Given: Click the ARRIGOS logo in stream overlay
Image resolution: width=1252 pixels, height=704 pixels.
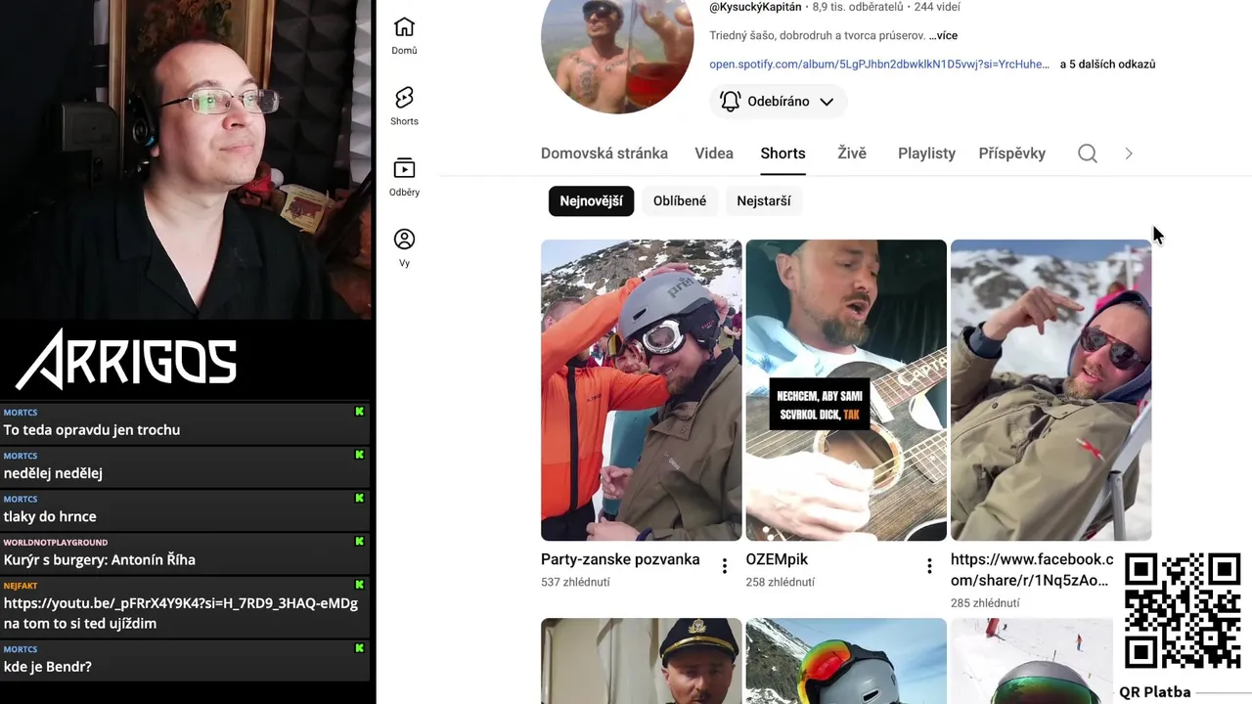Looking at the screenshot, I should click(x=126, y=360).
